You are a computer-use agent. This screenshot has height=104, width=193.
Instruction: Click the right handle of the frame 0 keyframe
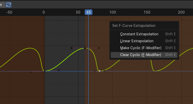point(59,70)
